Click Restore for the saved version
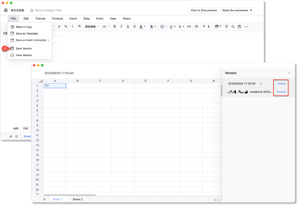This screenshot has height=205, width=298. (281, 92)
